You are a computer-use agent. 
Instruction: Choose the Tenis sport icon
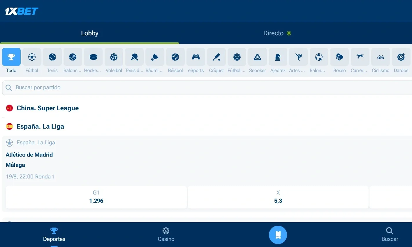click(52, 57)
